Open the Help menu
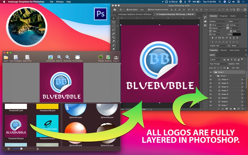Image resolution: width=248 pixels, height=155 pixels. click(69, 2)
